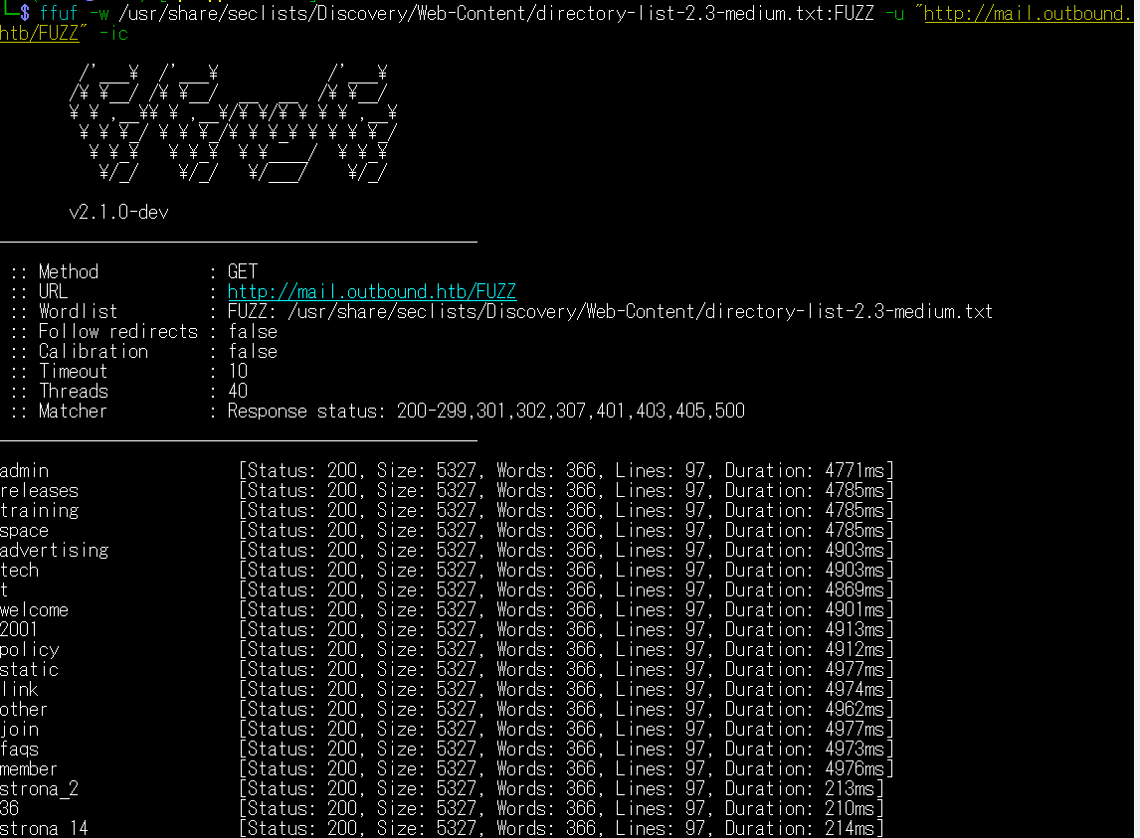Click the 'policy' result entry
Viewport: 1140px width, 838px height.
[29, 650]
